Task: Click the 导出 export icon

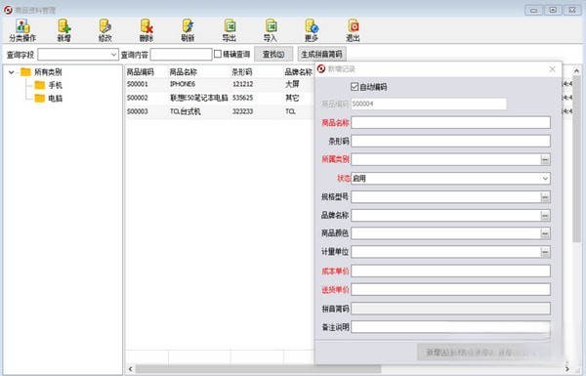Action: click(x=230, y=30)
